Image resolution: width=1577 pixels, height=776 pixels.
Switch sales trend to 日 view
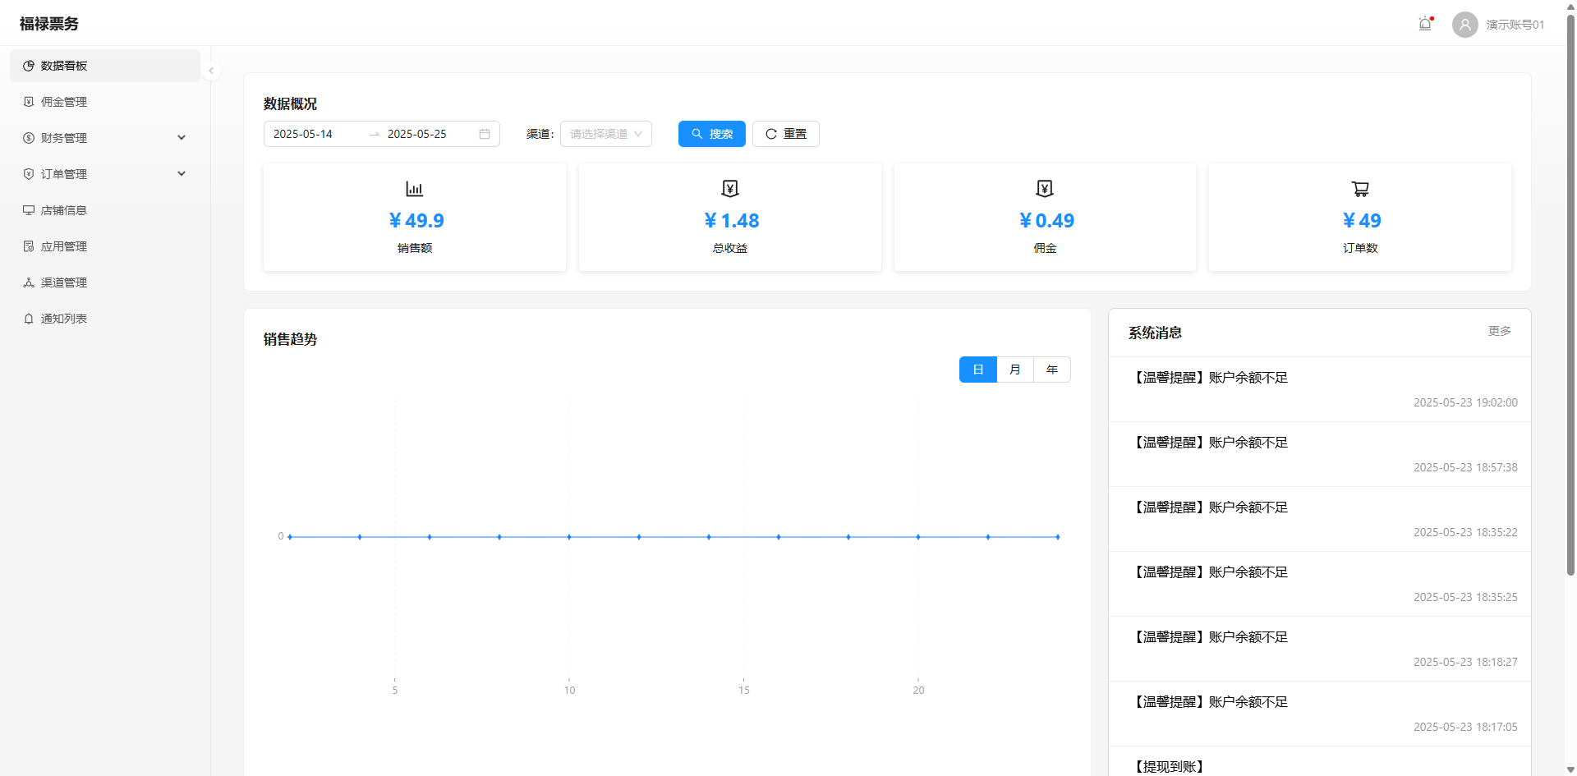[x=978, y=370]
